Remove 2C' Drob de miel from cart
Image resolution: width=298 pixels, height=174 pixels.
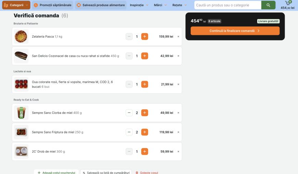[178, 151]
